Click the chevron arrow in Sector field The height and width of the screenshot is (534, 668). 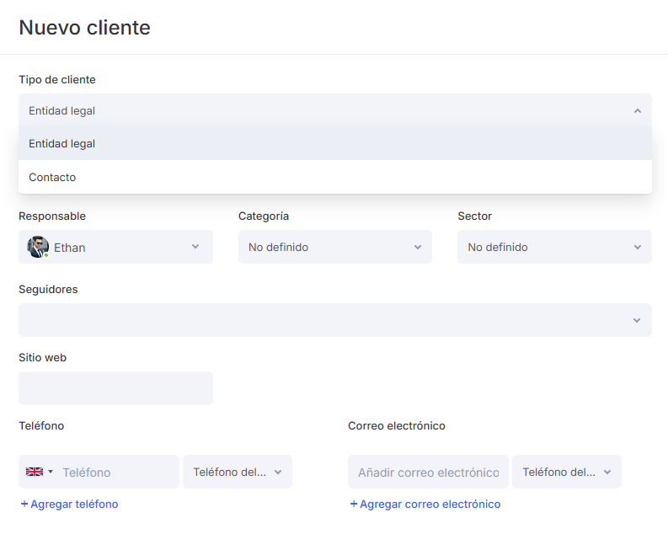(x=638, y=247)
